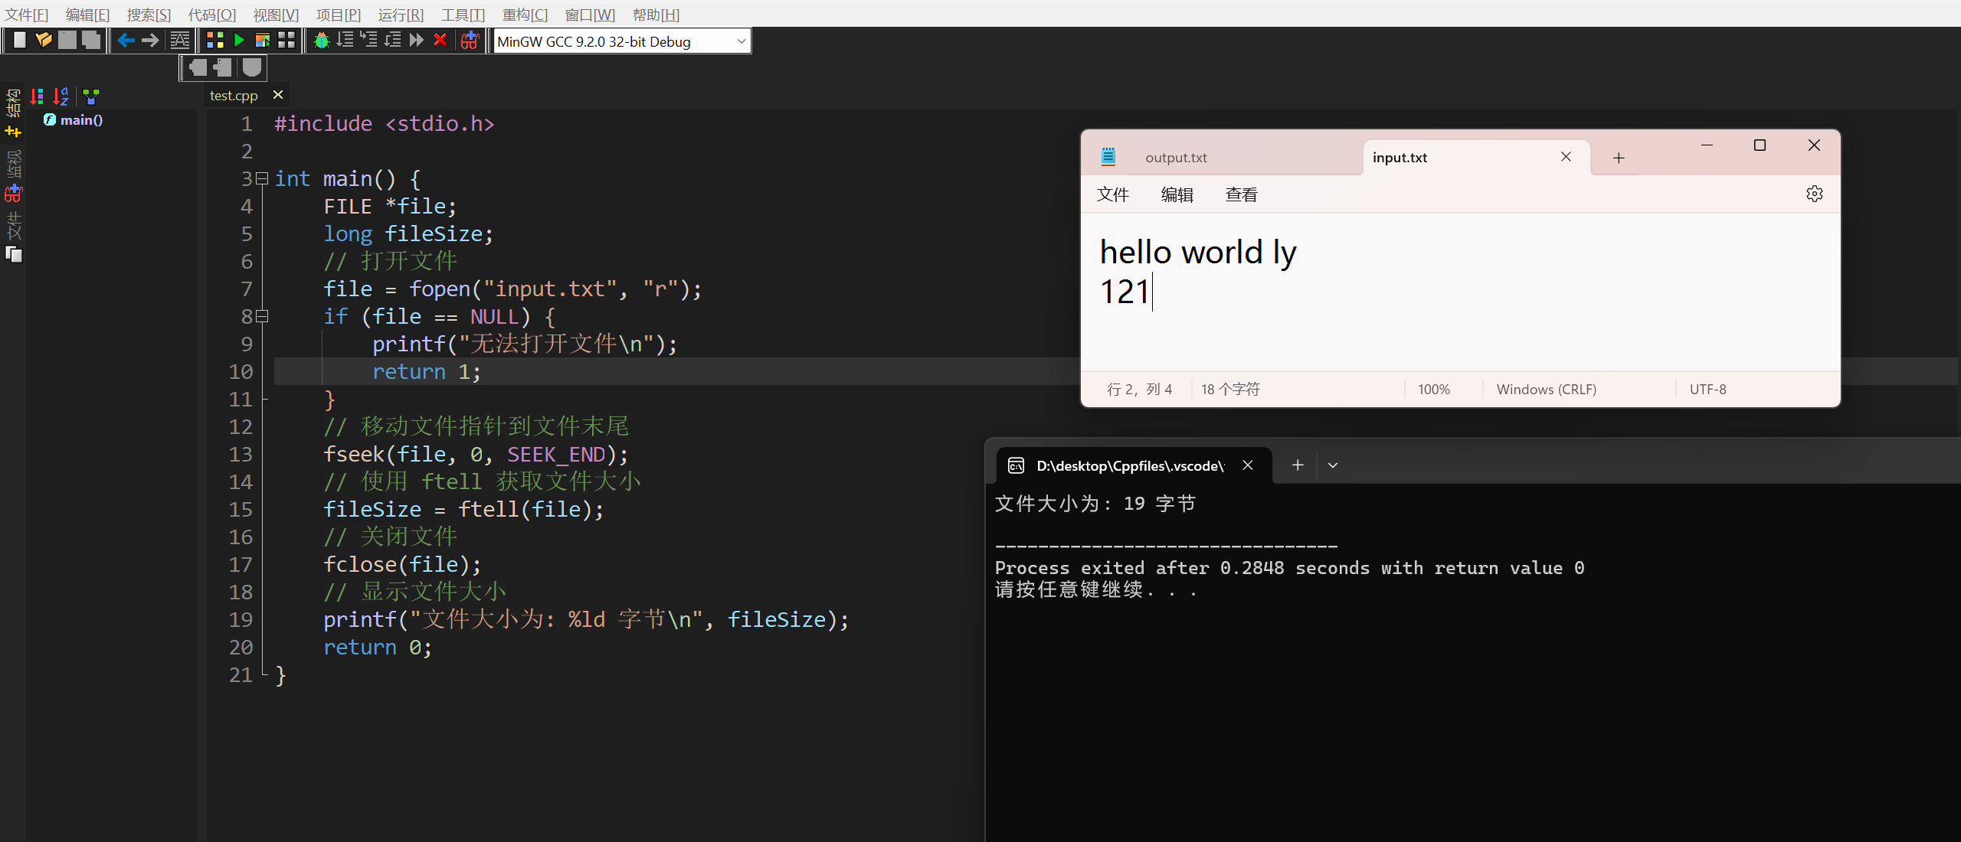1961x842 pixels.
Task: Click Notepad 100% zoom status entry
Action: tap(1434, 390)
